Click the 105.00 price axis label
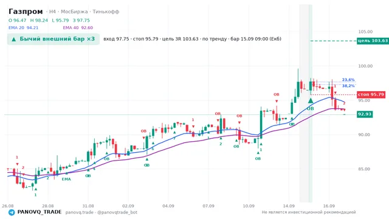 pos(365,32)
